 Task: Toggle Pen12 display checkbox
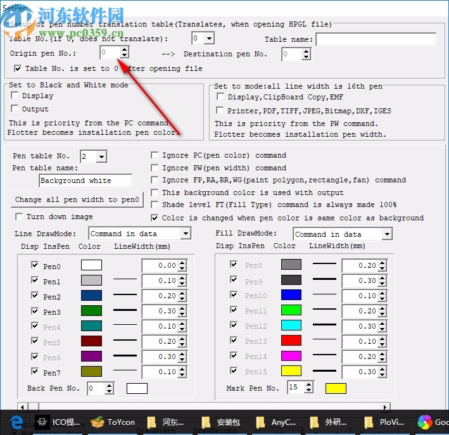pos(234,325)
